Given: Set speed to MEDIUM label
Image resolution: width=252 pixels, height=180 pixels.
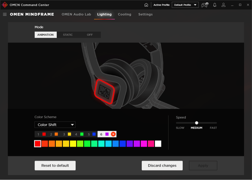Looking at the screenshot, I should coord(197,128).
